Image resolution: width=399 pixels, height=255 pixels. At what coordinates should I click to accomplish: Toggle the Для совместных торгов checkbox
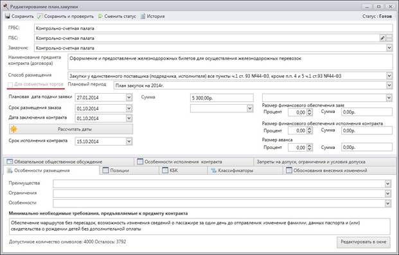pos(10,84)
